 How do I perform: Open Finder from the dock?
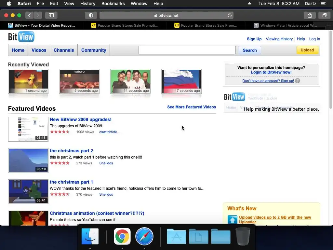tap(90, 236)
